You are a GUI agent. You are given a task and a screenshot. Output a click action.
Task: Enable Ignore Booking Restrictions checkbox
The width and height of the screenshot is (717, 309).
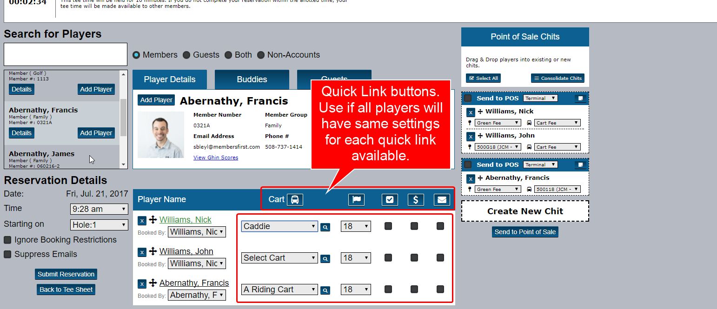point(7,240)
